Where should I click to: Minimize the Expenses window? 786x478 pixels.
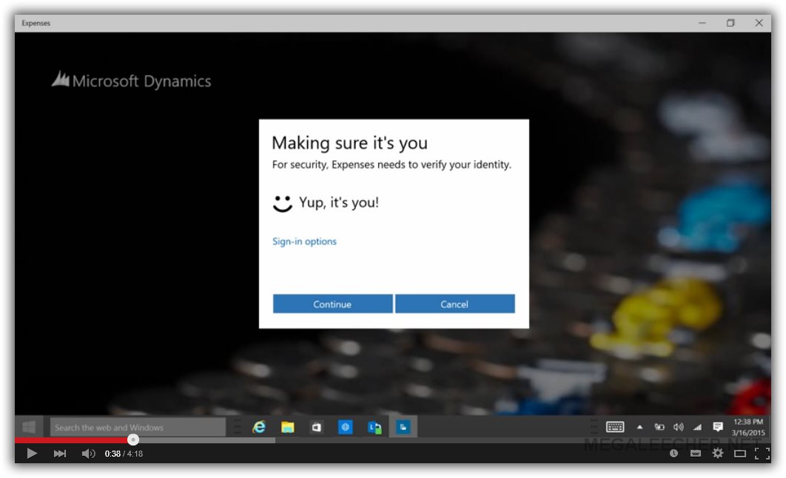click(x=702, y=23)
